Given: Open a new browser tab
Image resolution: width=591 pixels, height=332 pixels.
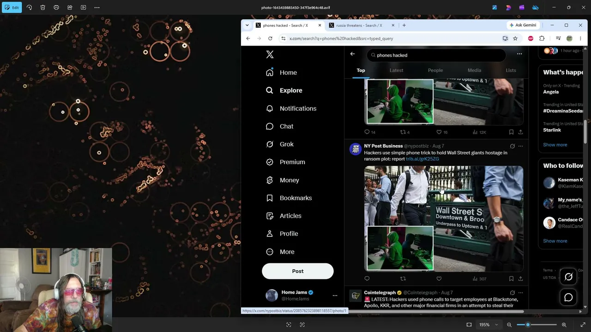Looking at the screenshot, I should pos(404,25).
